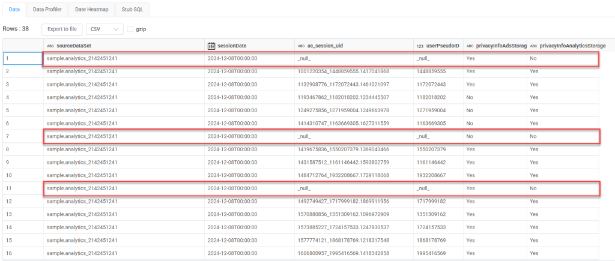The image size is (615, 261).
Task: Click the AdsStorage No cell in row 7
Action: pyautogui.click(x=495, y=136)
